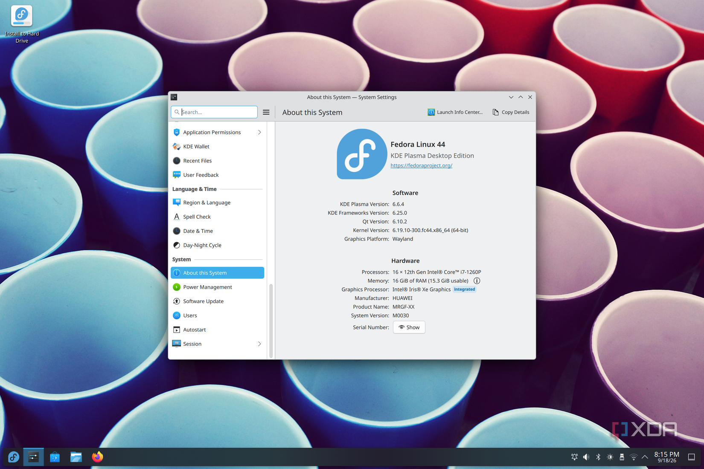Screen dimensions: 704x469
Task: Launch Firefox from the taskbar
Action: (x=97, y=457)
